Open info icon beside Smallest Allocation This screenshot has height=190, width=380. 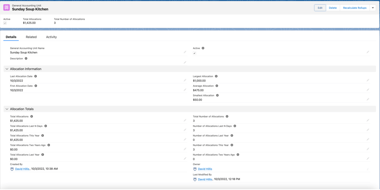pos(217,95)
